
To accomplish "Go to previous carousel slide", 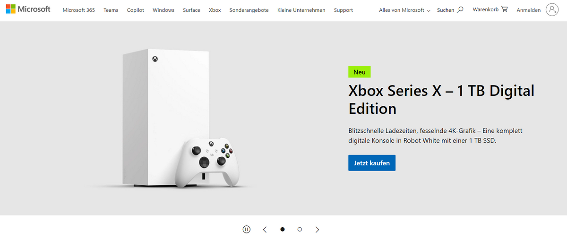I will (265, 229).
